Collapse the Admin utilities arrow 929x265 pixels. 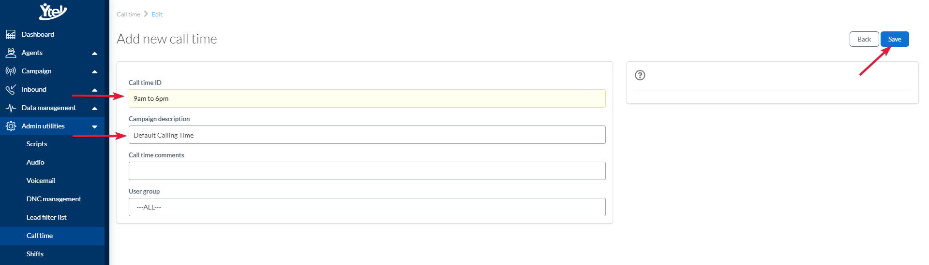94,126
